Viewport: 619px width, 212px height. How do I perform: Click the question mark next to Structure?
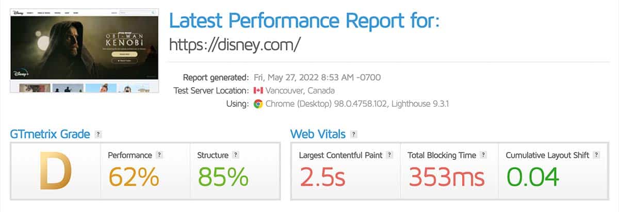click(x=235, y=155)
